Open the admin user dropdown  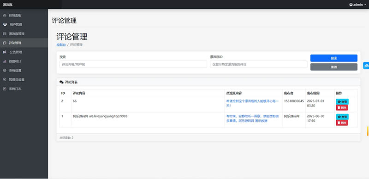[357, 5]
